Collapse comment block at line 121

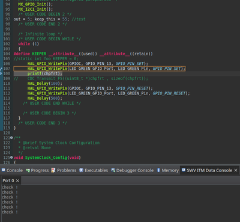(x=11, y=138)
